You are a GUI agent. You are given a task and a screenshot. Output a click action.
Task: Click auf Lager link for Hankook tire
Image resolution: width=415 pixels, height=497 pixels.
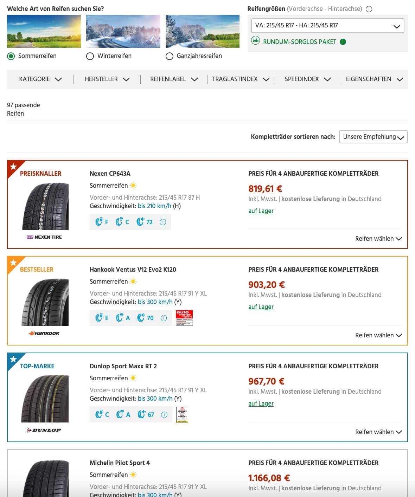tap(261, 307)
